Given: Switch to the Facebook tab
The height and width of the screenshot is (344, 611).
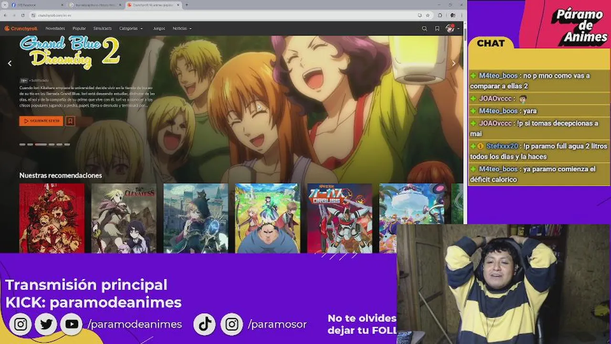Looking at the screenshot, I should click(x=37, y=5).
